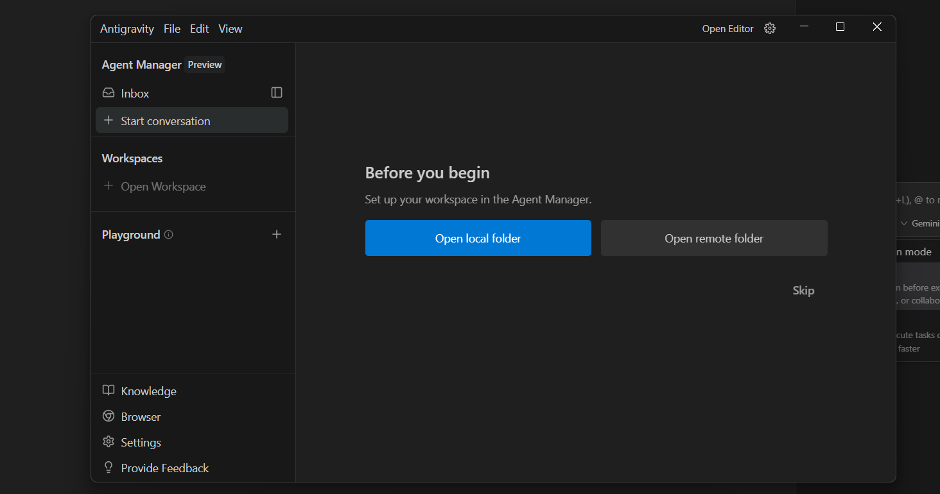Open the File menu
Viewport: 940px width, 494px height.
[x=172, y=29]
